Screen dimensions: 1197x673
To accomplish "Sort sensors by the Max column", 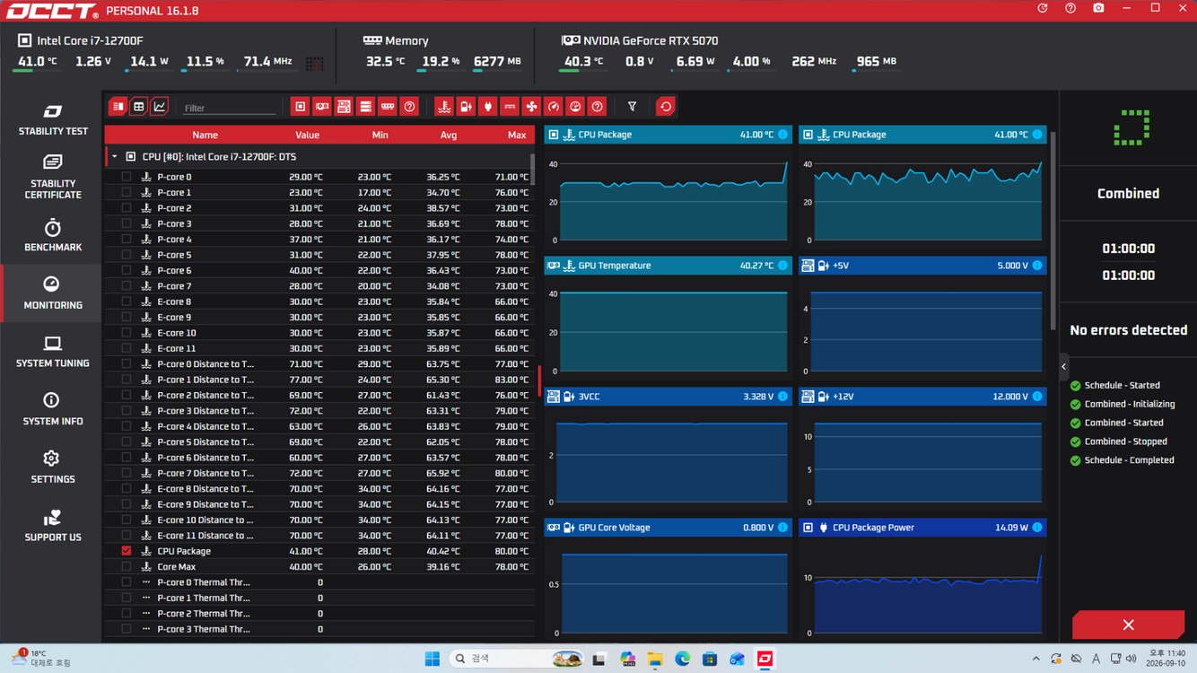I will (x=517, y=135).
